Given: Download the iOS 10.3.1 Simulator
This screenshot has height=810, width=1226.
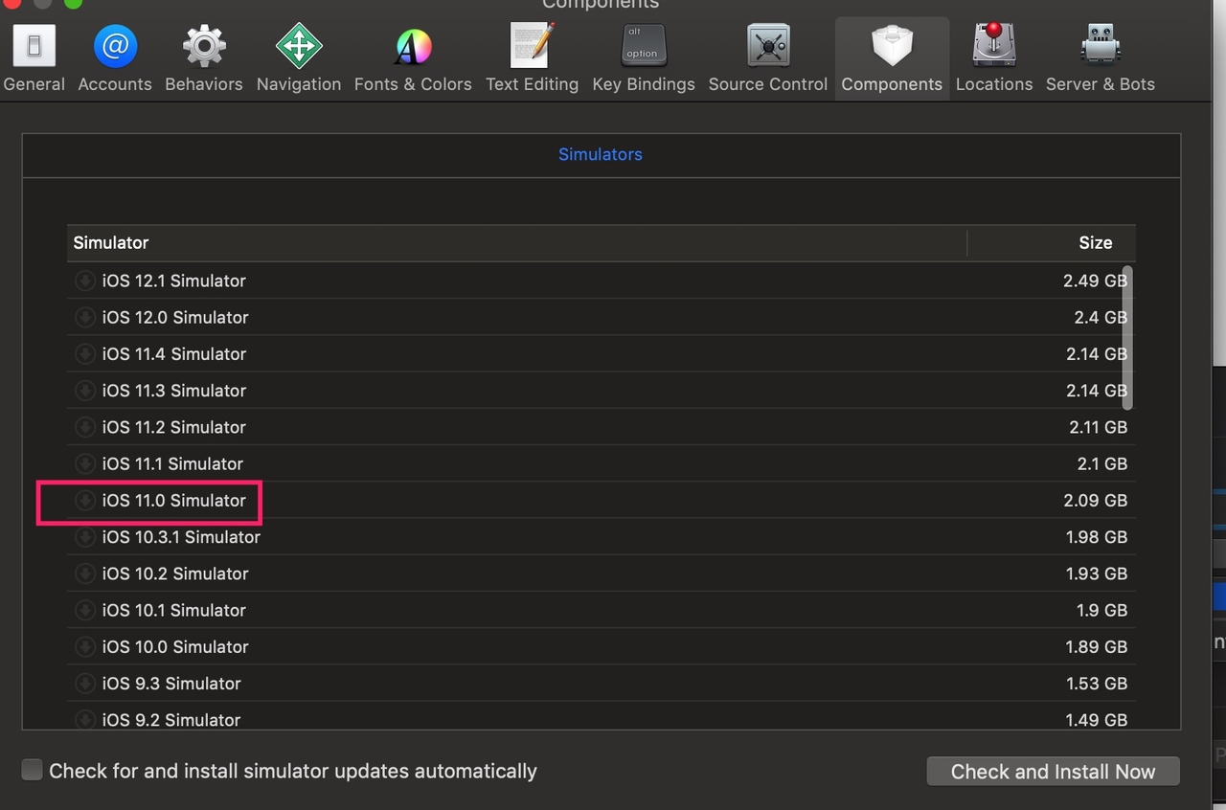Looking at the screenshot, I should click(x=85, y=537).
